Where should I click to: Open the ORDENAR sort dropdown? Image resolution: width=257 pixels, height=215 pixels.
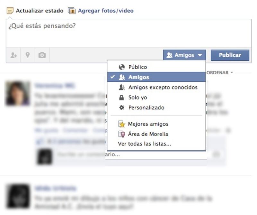(x=220, y=73)
